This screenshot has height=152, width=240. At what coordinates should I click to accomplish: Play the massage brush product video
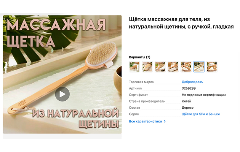click(62, 94)
